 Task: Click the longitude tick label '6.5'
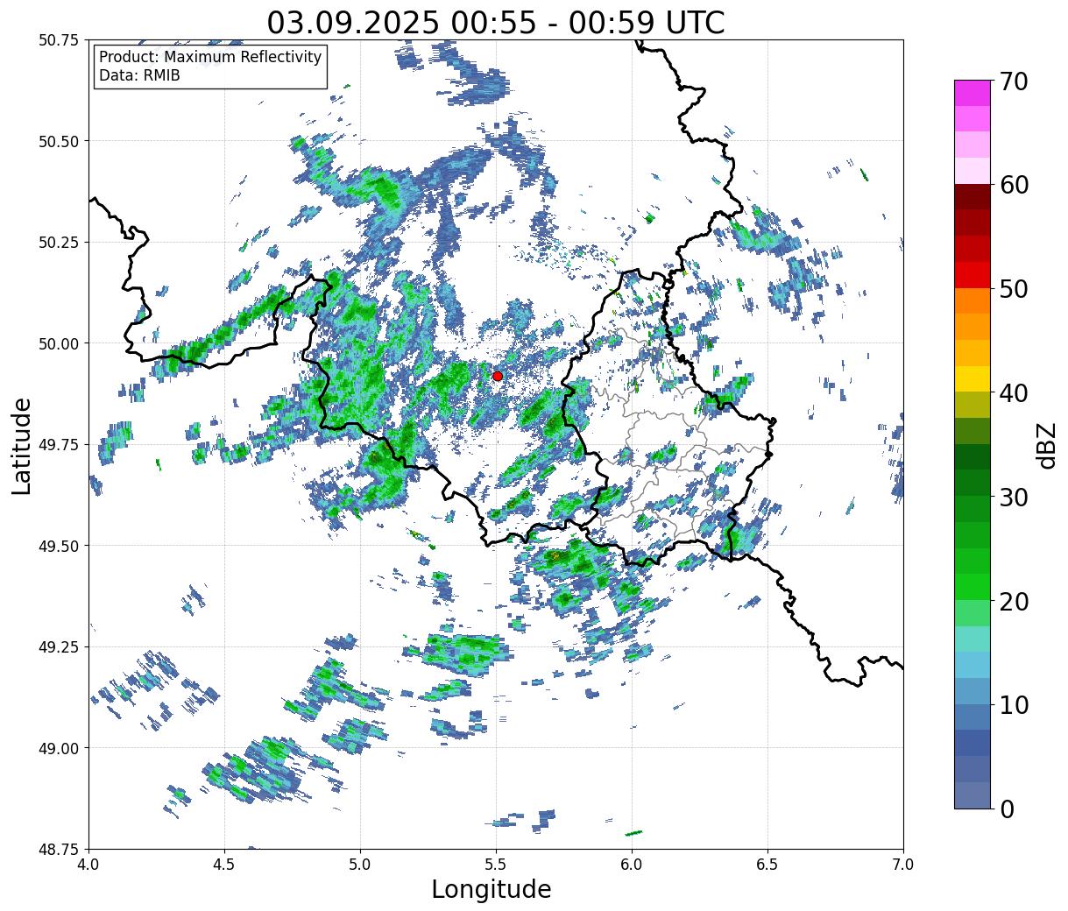(767, 865)
